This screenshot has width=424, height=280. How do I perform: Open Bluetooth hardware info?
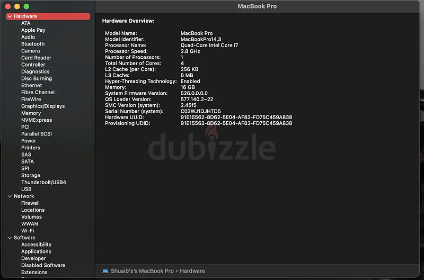[x=33, y=44]
